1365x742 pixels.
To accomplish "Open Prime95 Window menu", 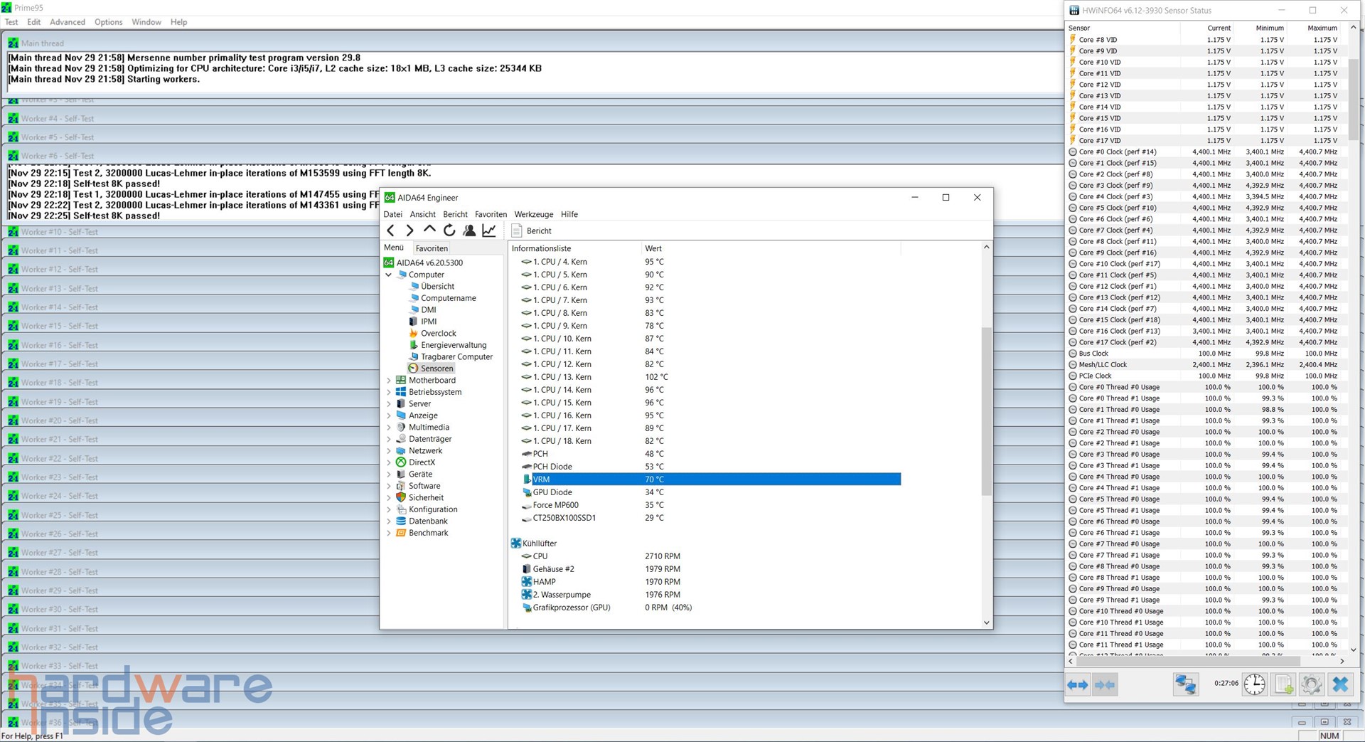I will click(146, 22).
